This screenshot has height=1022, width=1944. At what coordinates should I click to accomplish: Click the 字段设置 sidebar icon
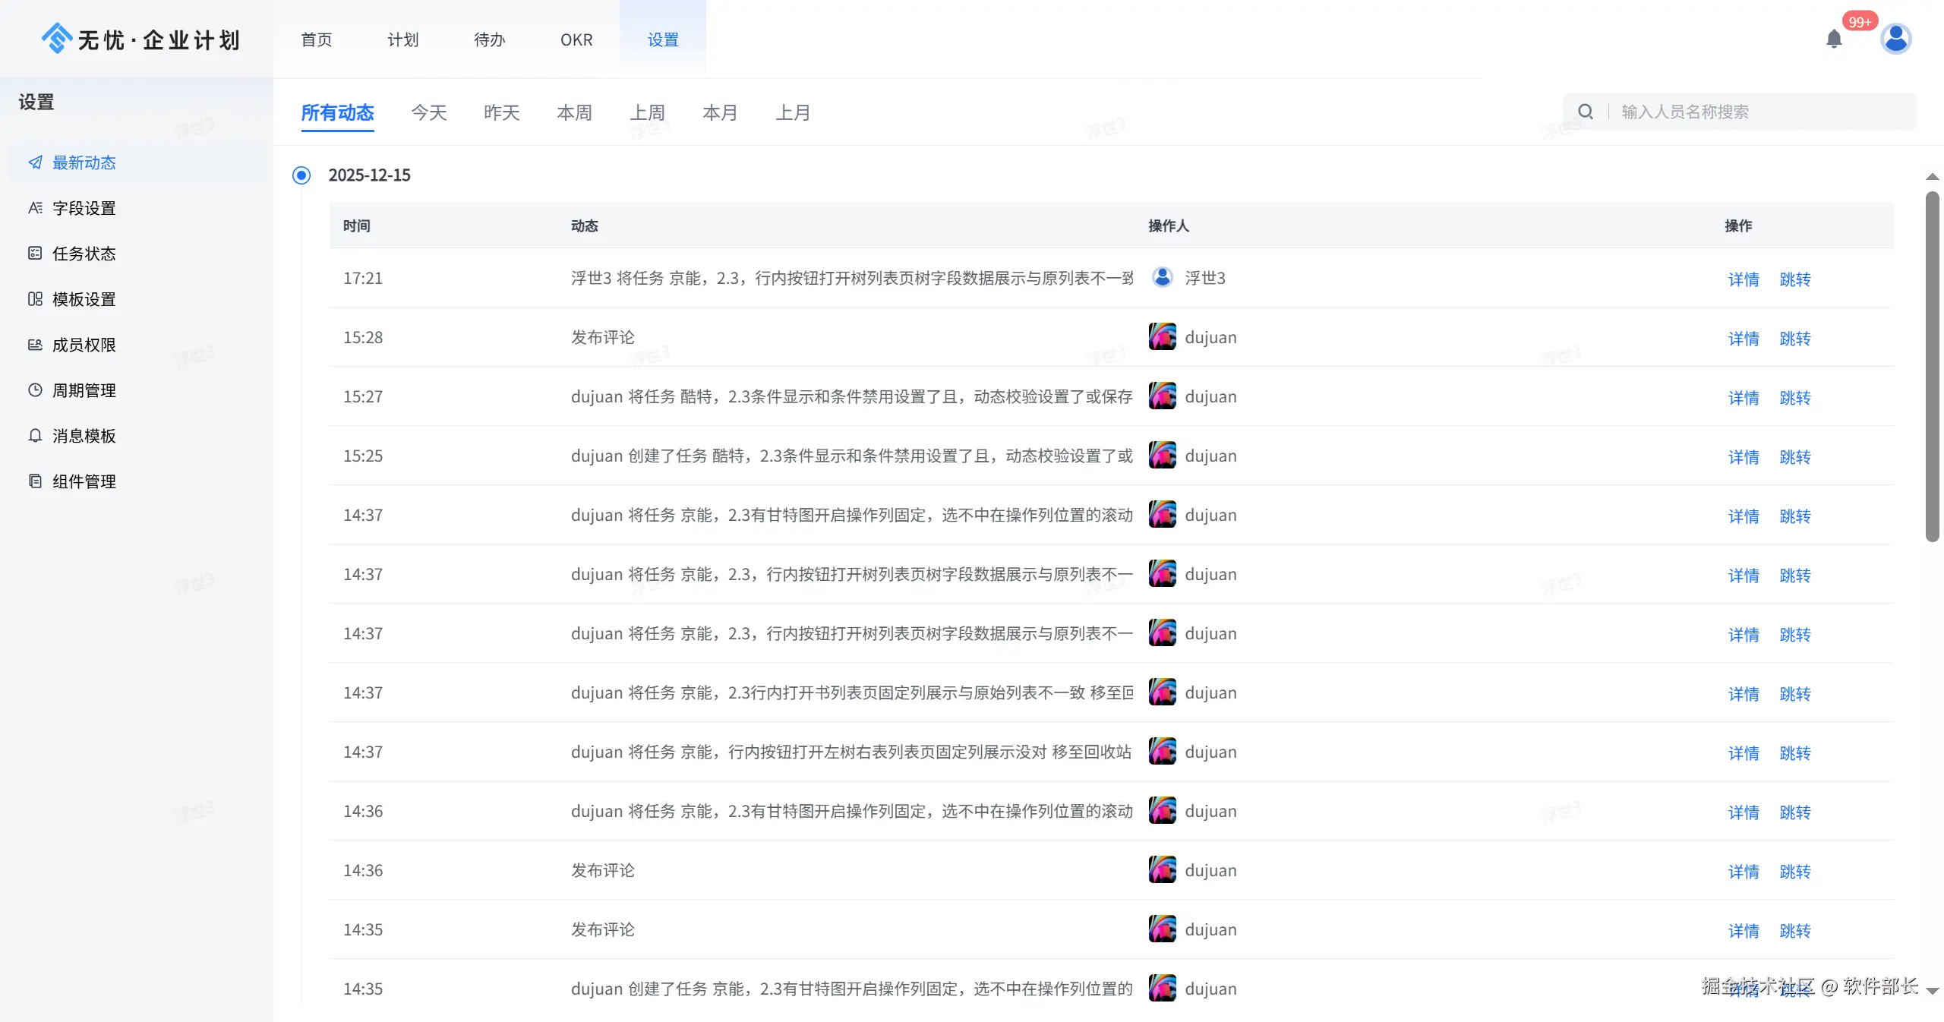tap(35, 208)
